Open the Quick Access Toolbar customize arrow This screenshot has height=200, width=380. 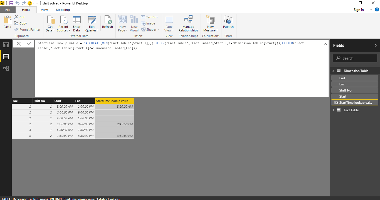click(x=37, y=4)
